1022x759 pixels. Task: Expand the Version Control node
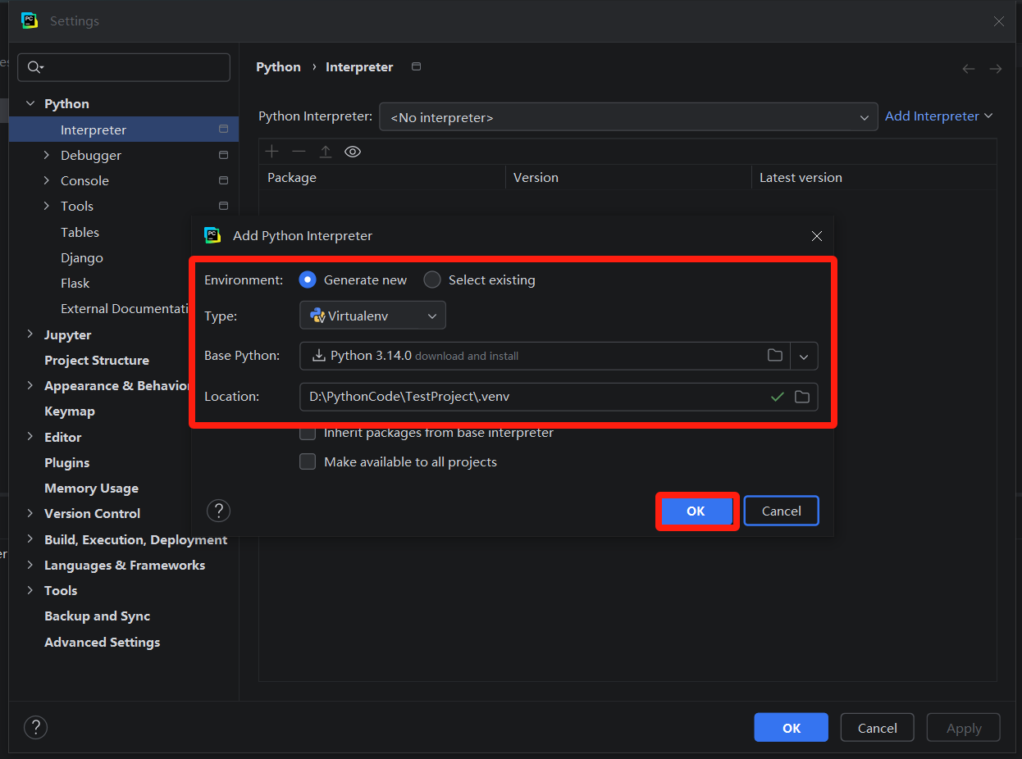click(x=30, y=513)
